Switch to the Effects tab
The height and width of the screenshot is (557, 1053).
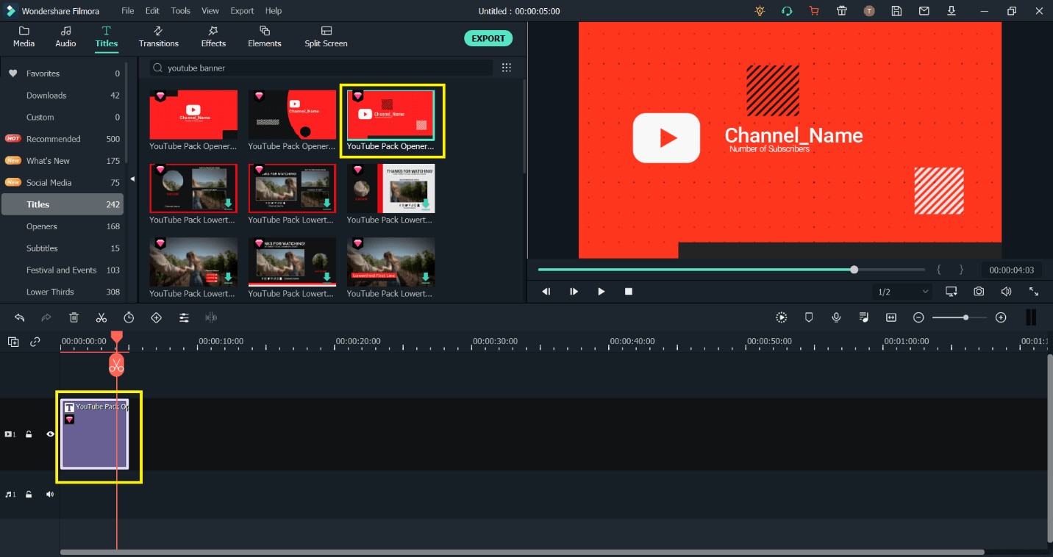point(213,37)
